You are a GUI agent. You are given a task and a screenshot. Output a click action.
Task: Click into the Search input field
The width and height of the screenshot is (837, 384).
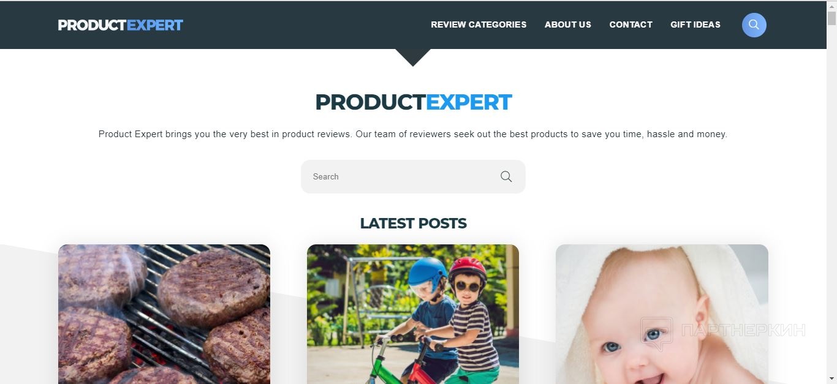(413, 176)
